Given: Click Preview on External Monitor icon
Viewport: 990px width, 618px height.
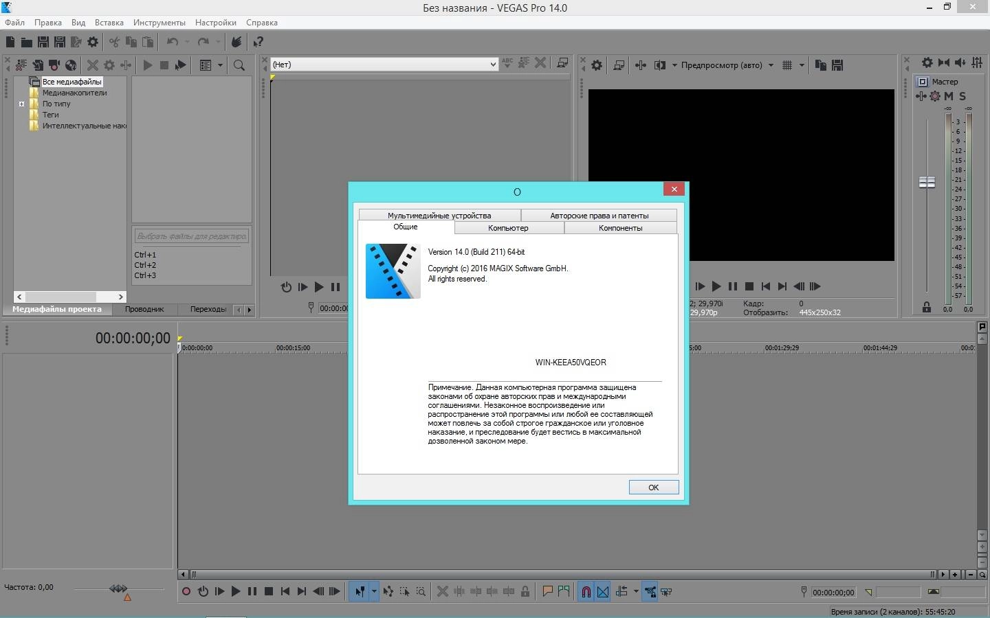Looking at the screenshot, I should click(619, 65).
